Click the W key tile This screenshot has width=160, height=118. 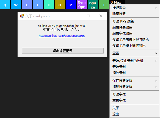click(x=16, y=4)
